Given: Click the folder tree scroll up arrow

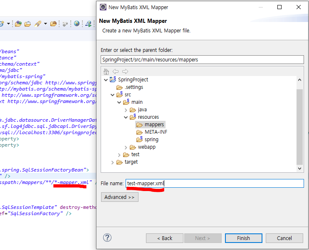Looking at the screenshot, I should (299, 80).
